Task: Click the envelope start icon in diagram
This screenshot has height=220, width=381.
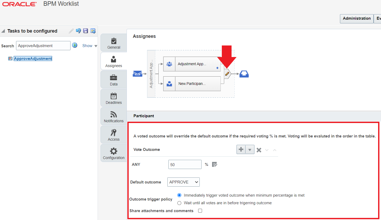Action: point(137,74)
